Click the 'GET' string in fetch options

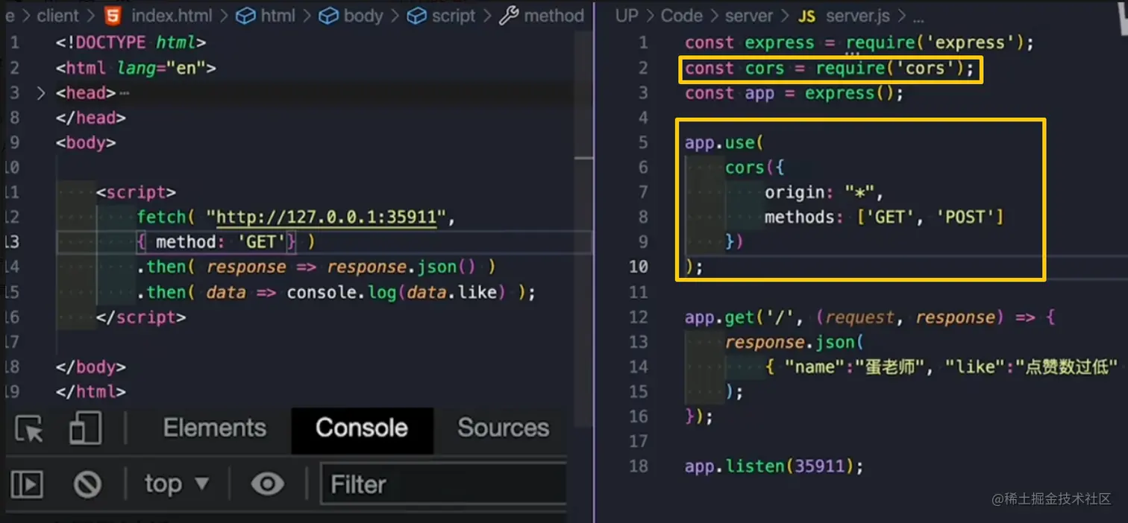[261, 242]
